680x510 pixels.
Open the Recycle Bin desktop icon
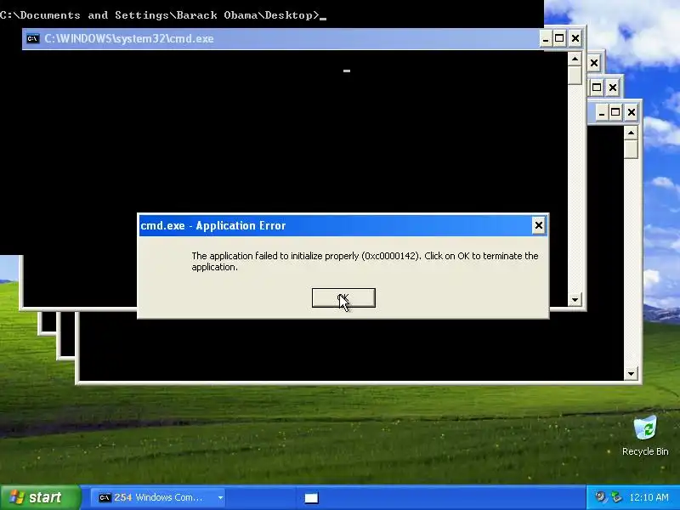645,435
